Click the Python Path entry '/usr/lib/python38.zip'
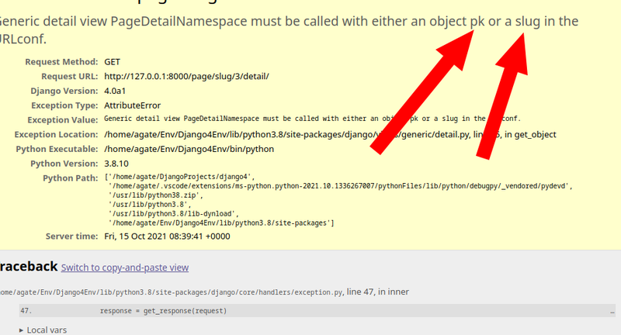This screenshot has height=335, width=621. click(x=158, y=195)
